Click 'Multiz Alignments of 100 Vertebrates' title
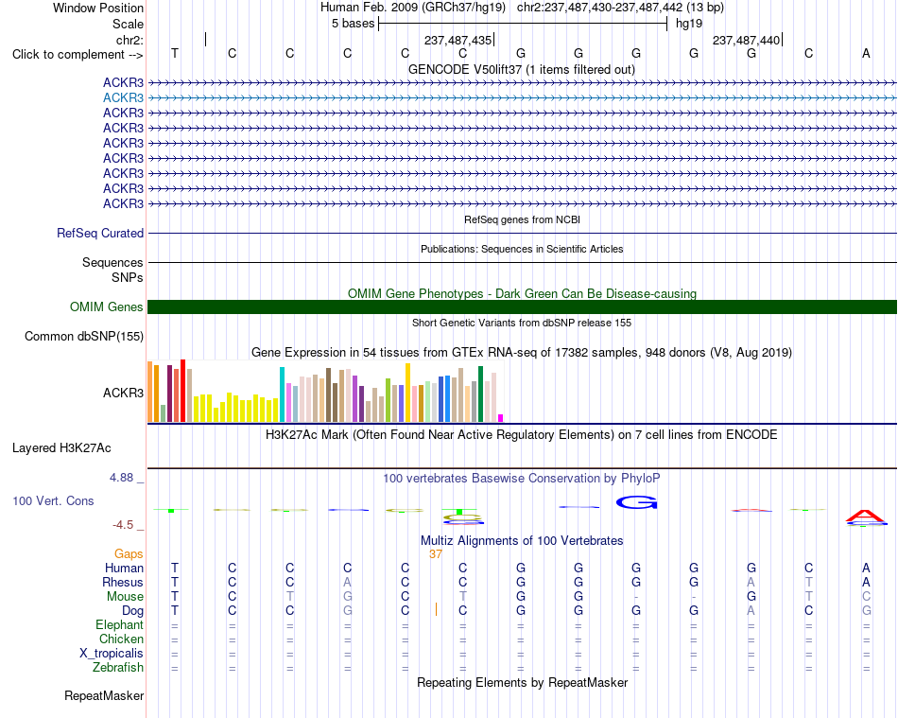 (522, 540)
